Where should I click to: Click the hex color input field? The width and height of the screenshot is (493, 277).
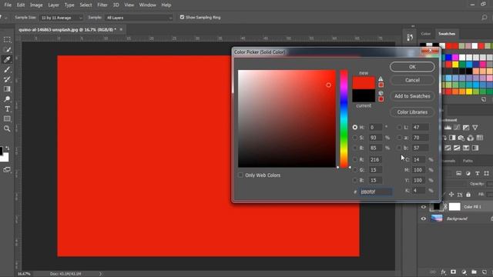tap(376, 192)
